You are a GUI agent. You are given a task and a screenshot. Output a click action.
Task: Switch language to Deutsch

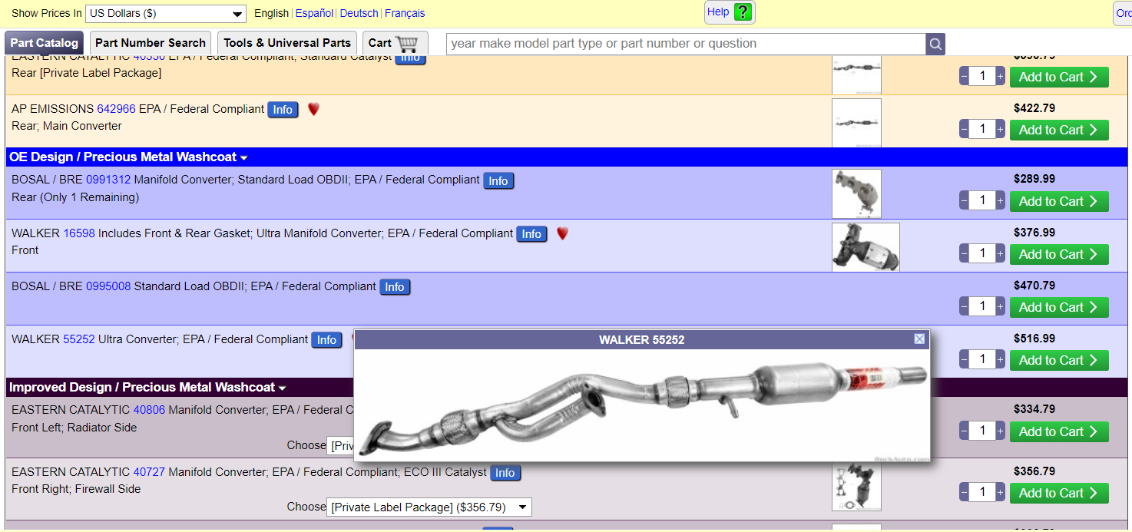[x=359, y=13]
